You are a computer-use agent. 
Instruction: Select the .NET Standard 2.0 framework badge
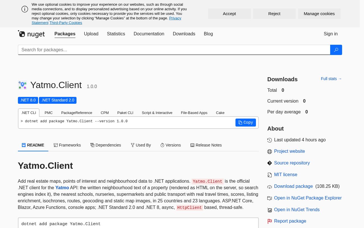58,100
